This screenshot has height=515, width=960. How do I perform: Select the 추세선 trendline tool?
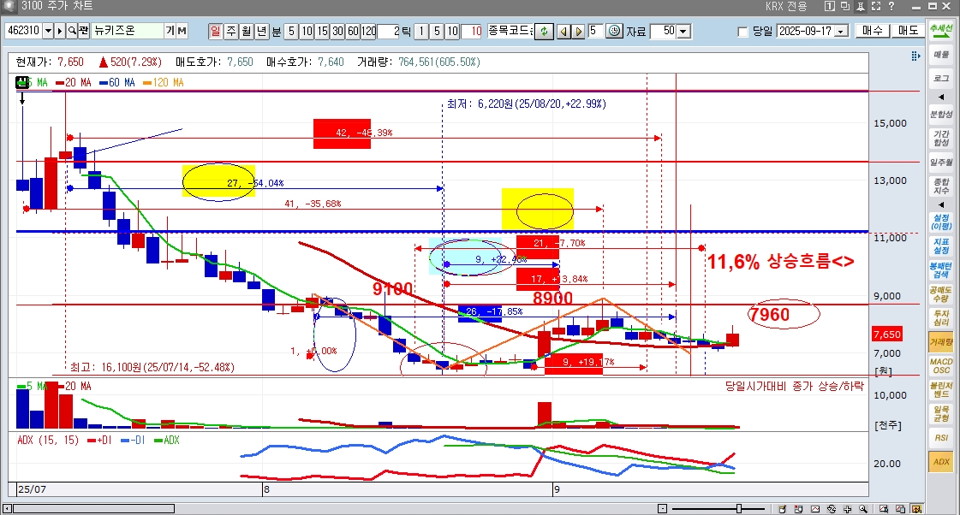941,31
